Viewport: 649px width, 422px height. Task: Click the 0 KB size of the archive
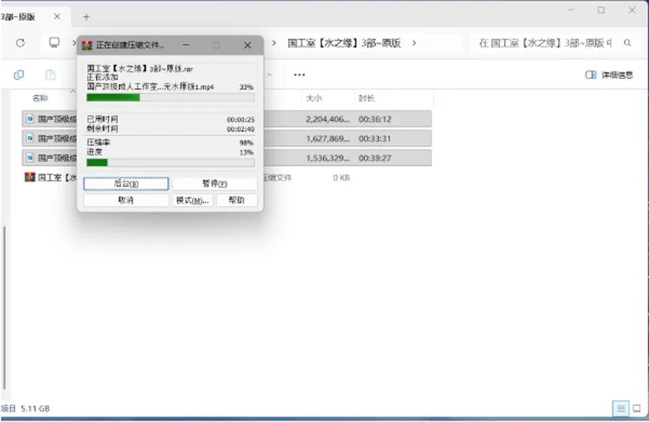pos(341,178)
